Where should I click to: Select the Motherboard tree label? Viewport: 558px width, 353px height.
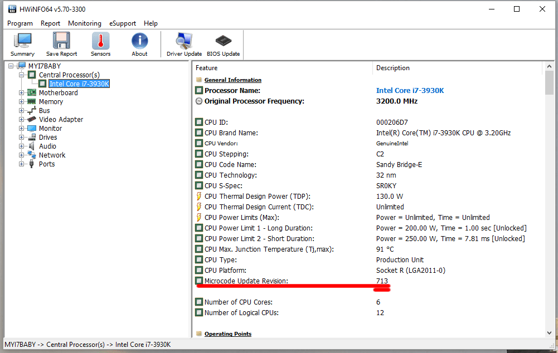click(59, 93)
